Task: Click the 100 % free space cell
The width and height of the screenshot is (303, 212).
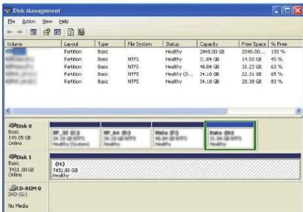Action: tap(278, 51)
